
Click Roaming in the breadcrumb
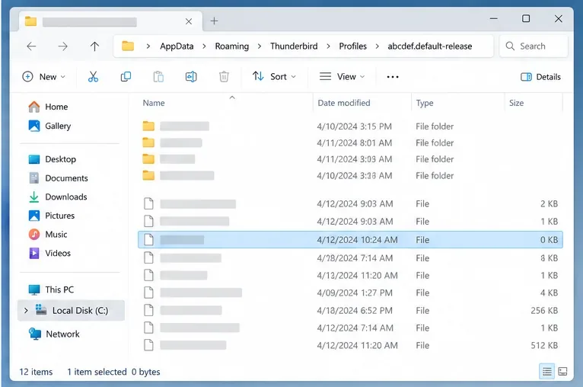pos(231,46)
